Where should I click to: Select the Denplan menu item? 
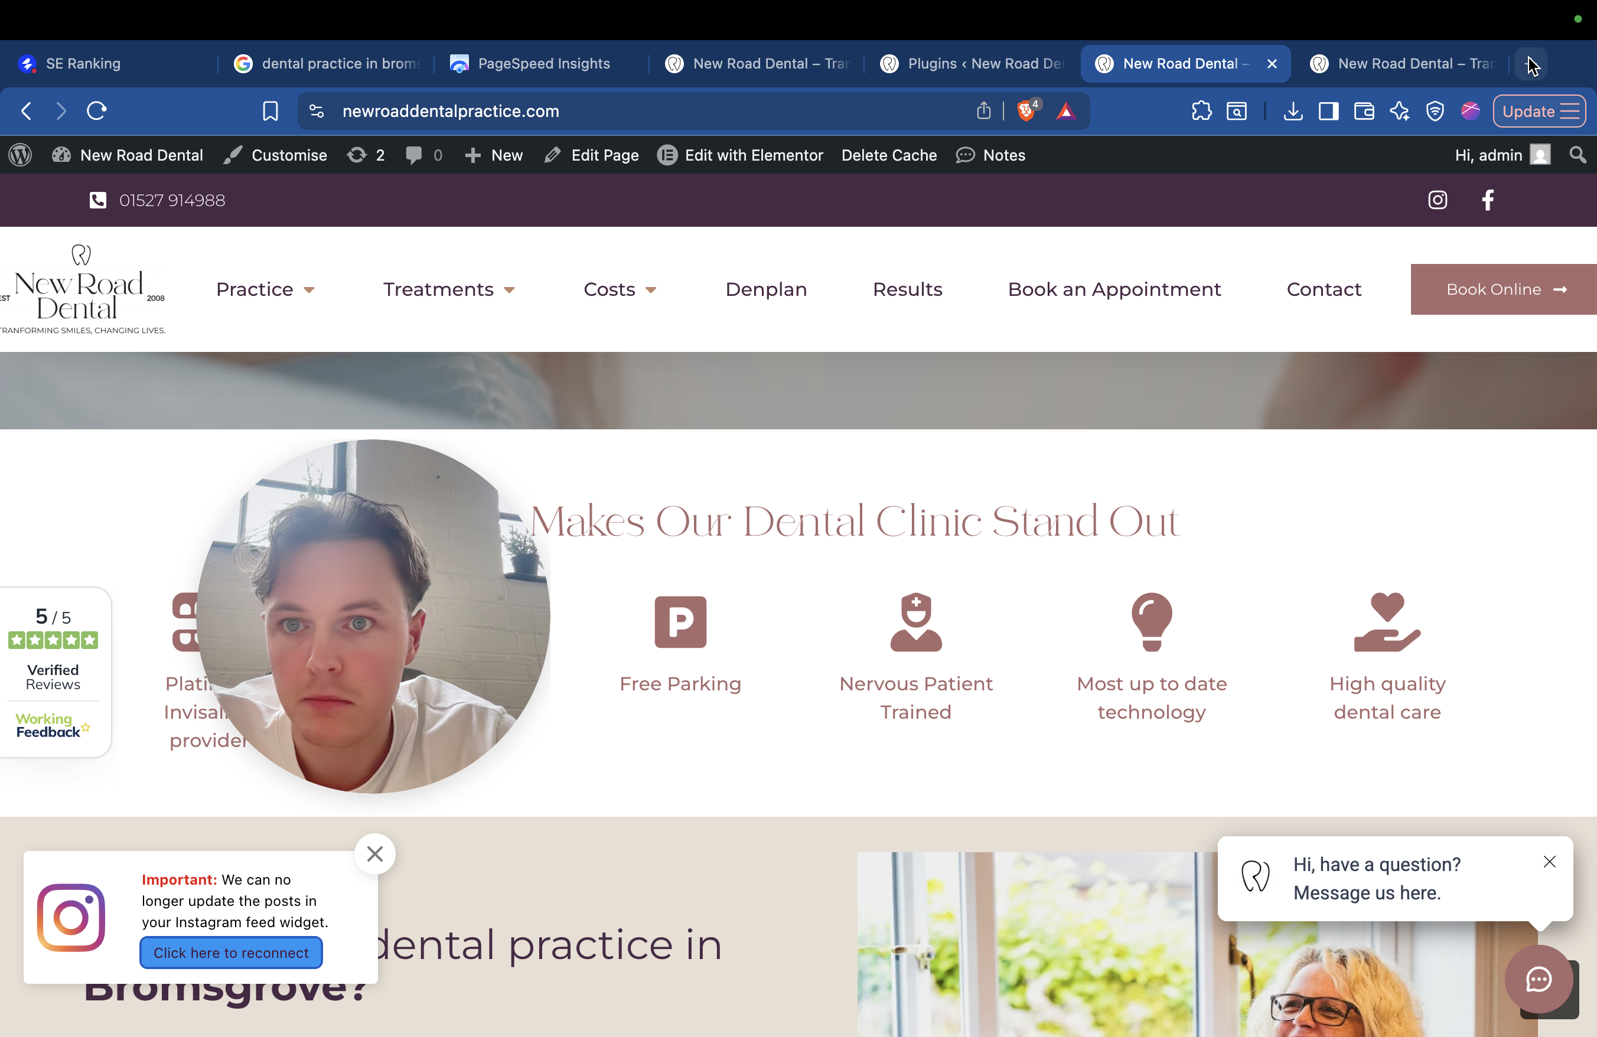tap(765, 289)
